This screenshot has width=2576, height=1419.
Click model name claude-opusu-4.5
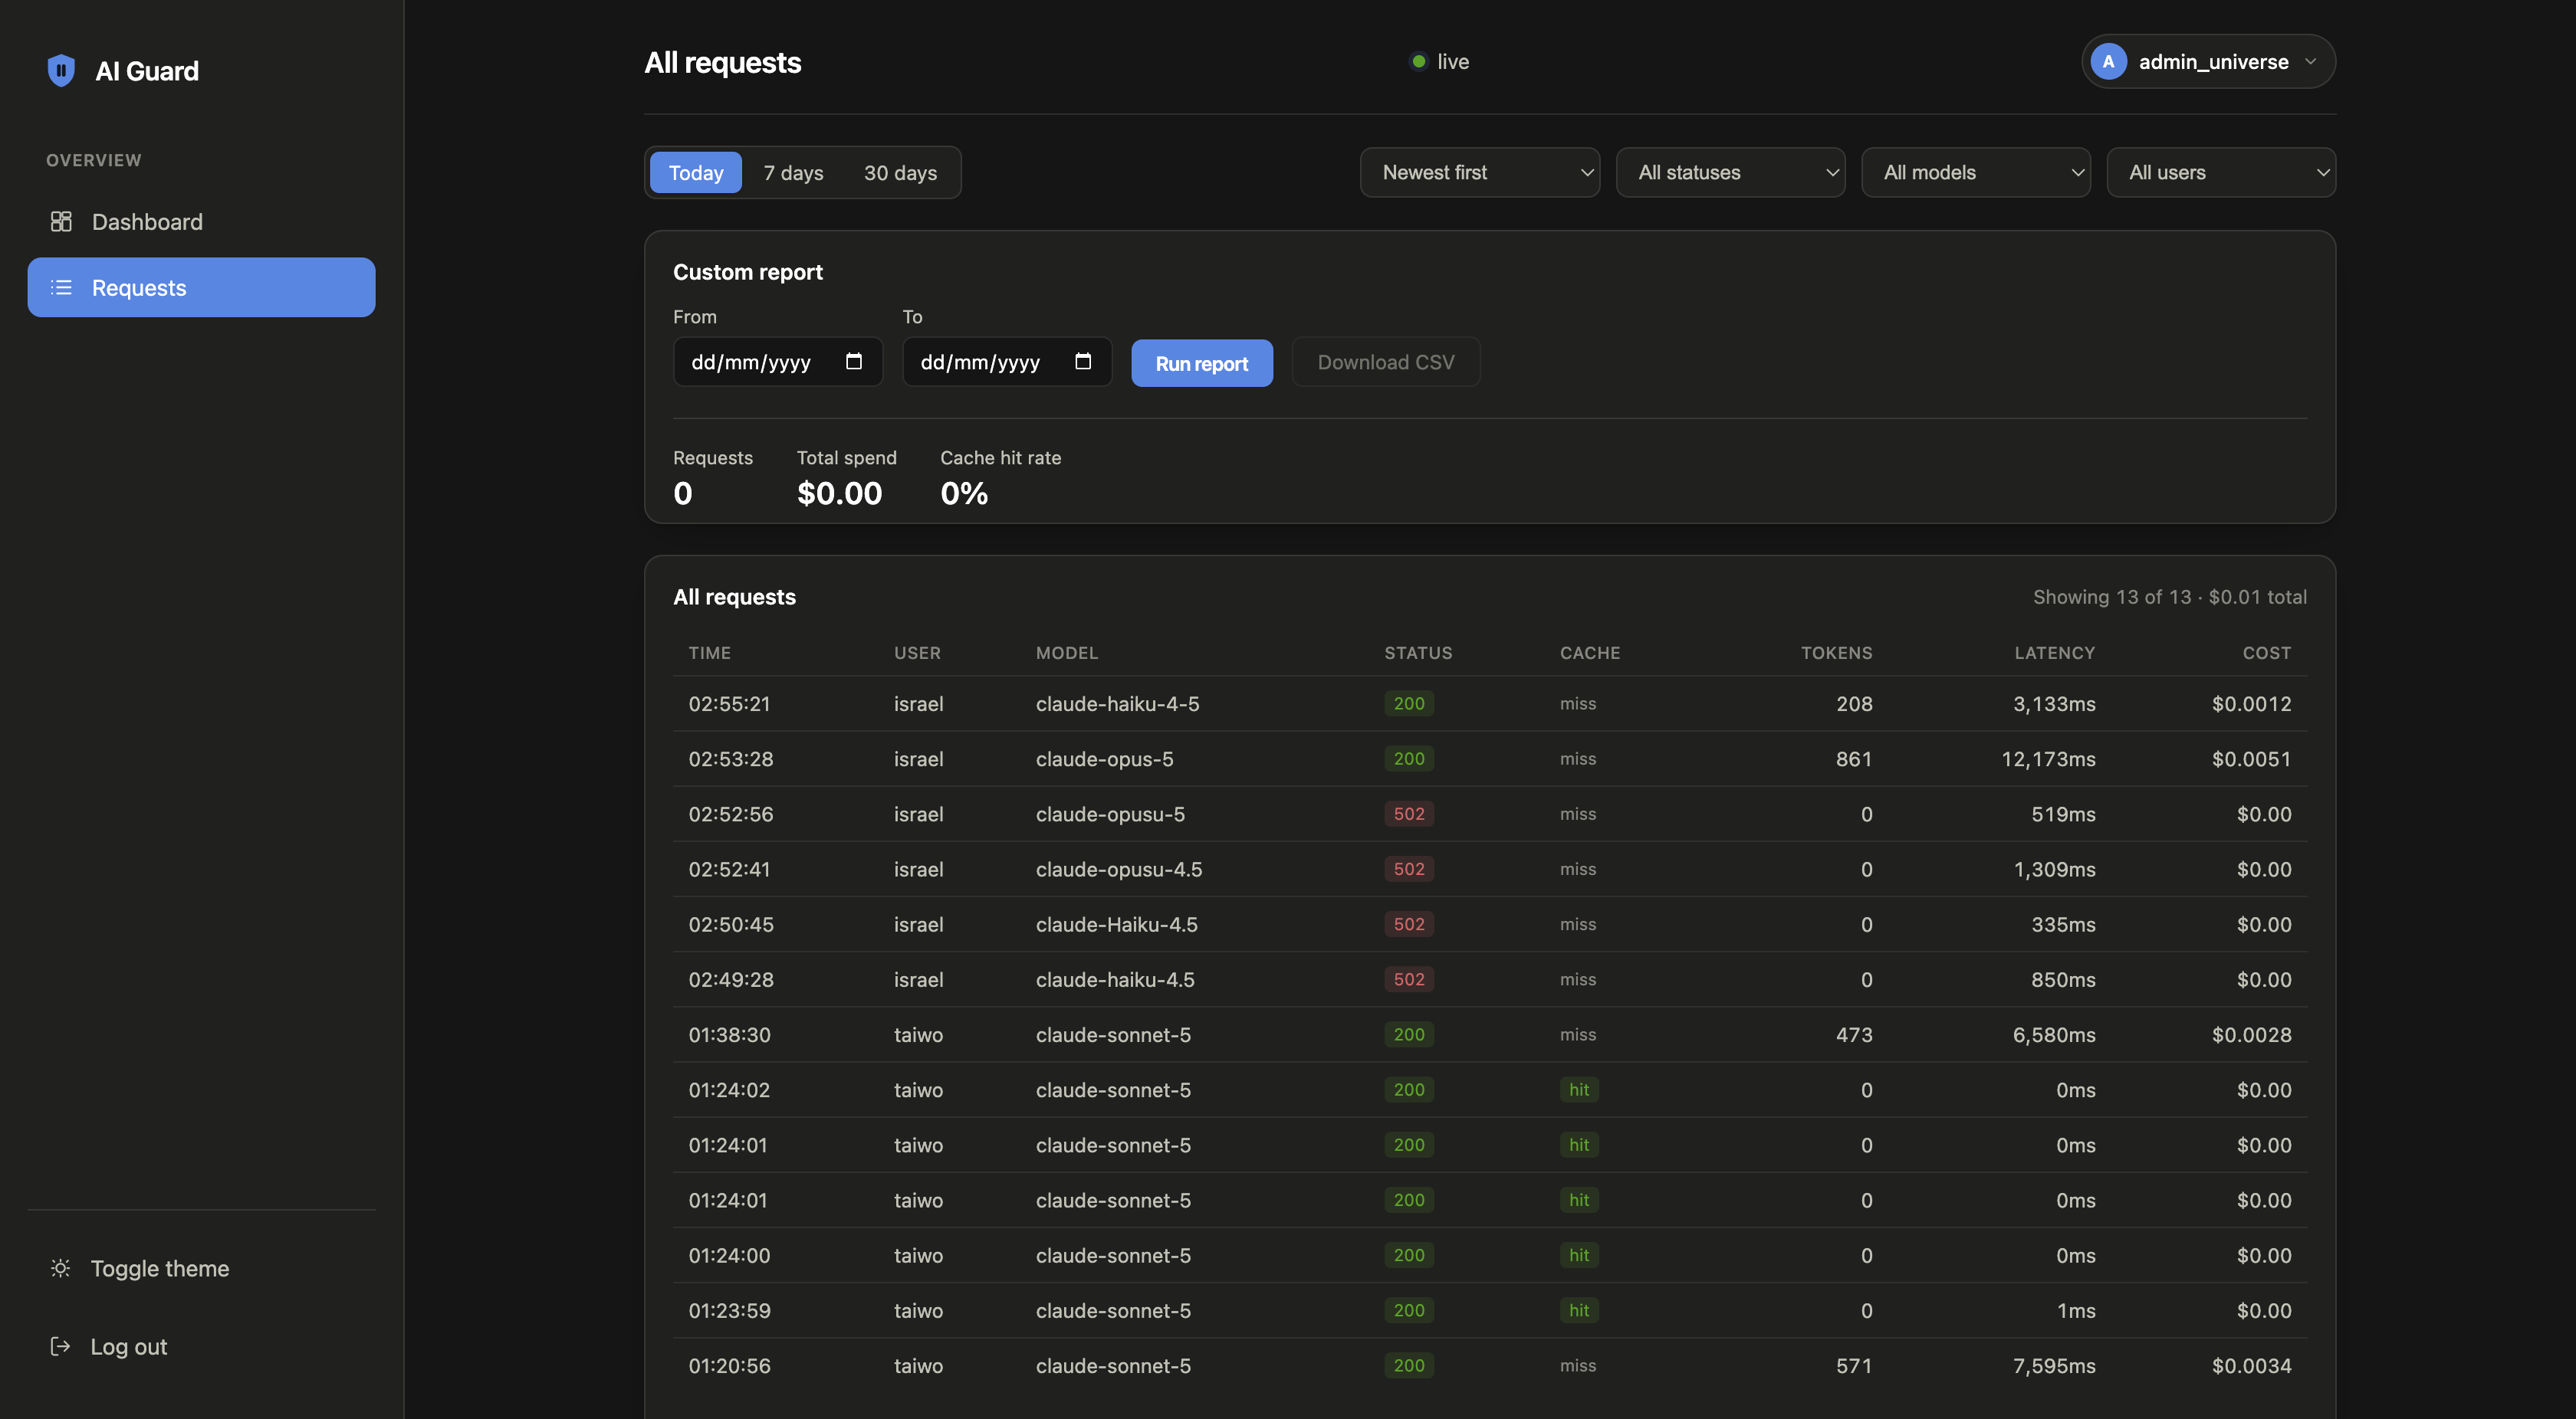[1119, 870]
